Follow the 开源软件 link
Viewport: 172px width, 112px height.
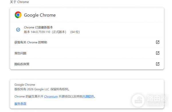point(88,96)
